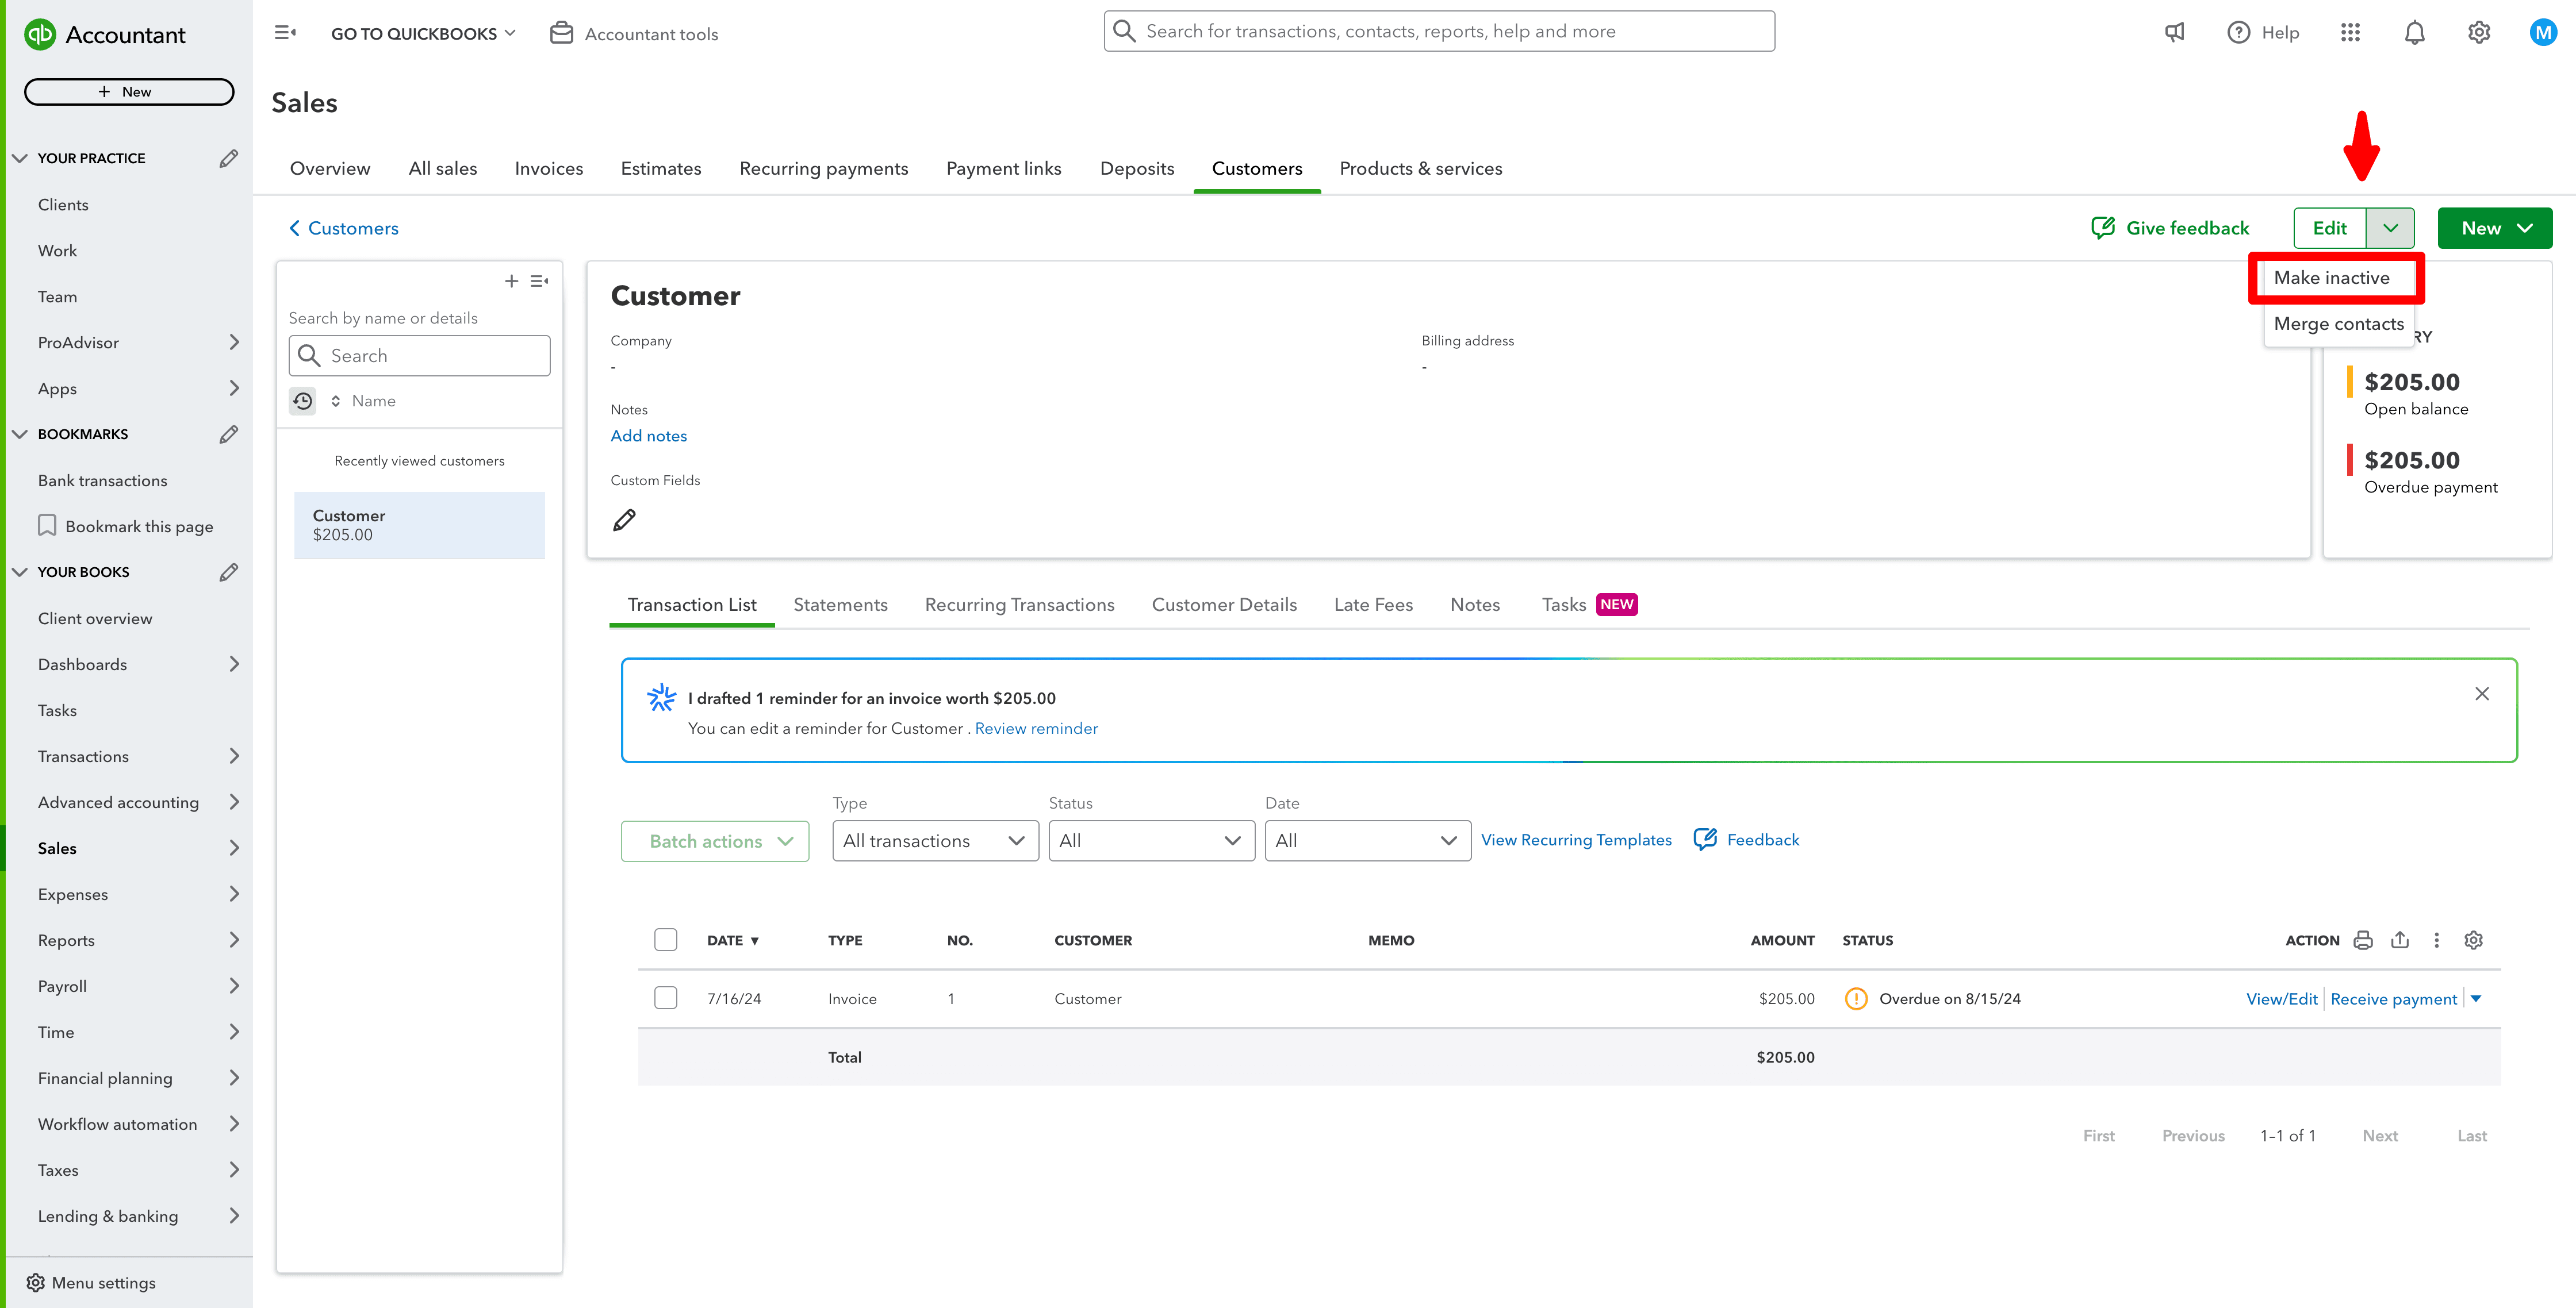
Task: Open the green New dropdown button
Action: tap(2494, 228)
